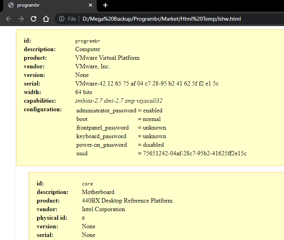Click the '= enabled' value
Viewport: 284px width, 240px height.
click(150, 110)
